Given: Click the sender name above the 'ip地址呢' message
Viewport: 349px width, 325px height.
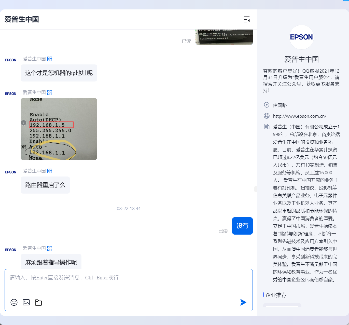Looking at the screenshot, I should pyautogui.click(x=34, y=59).
